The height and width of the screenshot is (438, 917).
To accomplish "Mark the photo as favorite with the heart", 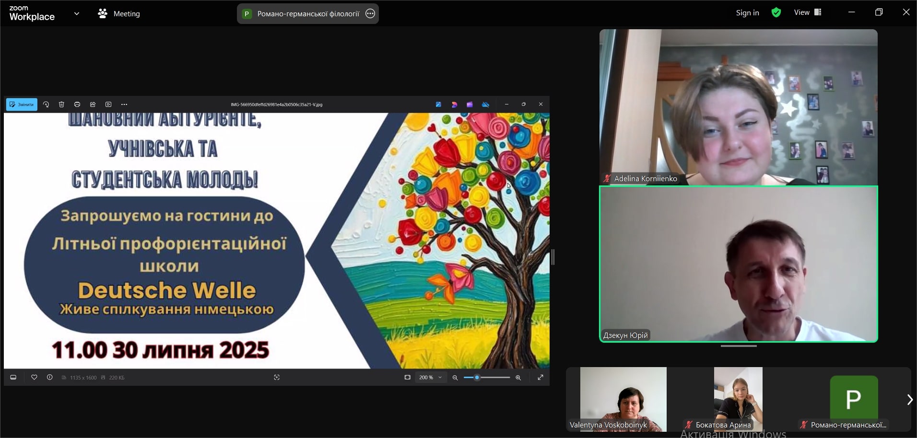I will click(34, 378).
